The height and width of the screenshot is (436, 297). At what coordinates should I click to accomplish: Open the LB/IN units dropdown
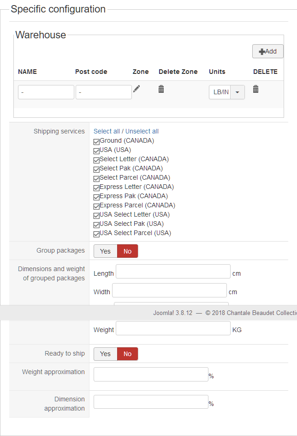pyautogui.click(x=237, y=92)
